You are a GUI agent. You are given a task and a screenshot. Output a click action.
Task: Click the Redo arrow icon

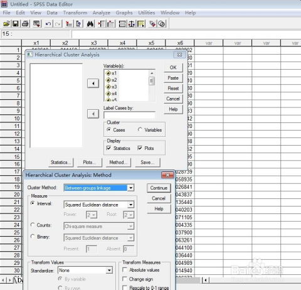[58, 24]
